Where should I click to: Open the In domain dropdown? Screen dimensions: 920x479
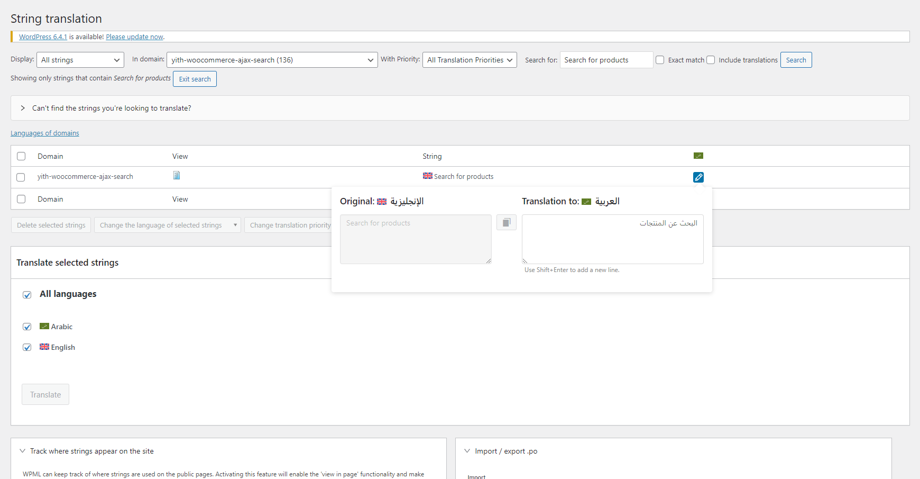pos(272,60)
